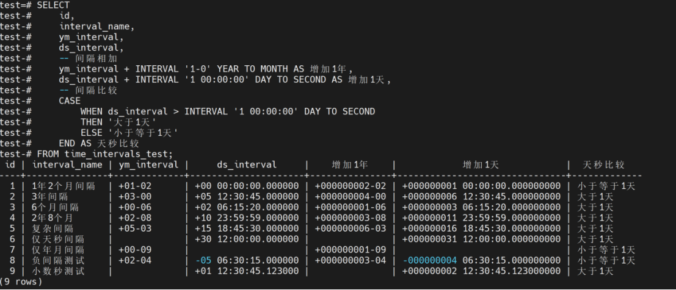Click the blue negative value -05 06:30:15.000000
This screenshot has width=676, height=290.
pos(247,260)
